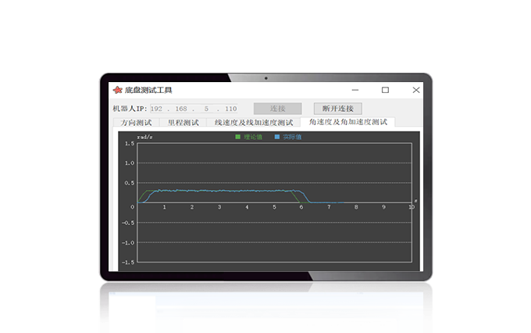Screen dimensions: 531x333
Task: Switch to the 方向测试 tab
Action: click(x=135, y=123)
